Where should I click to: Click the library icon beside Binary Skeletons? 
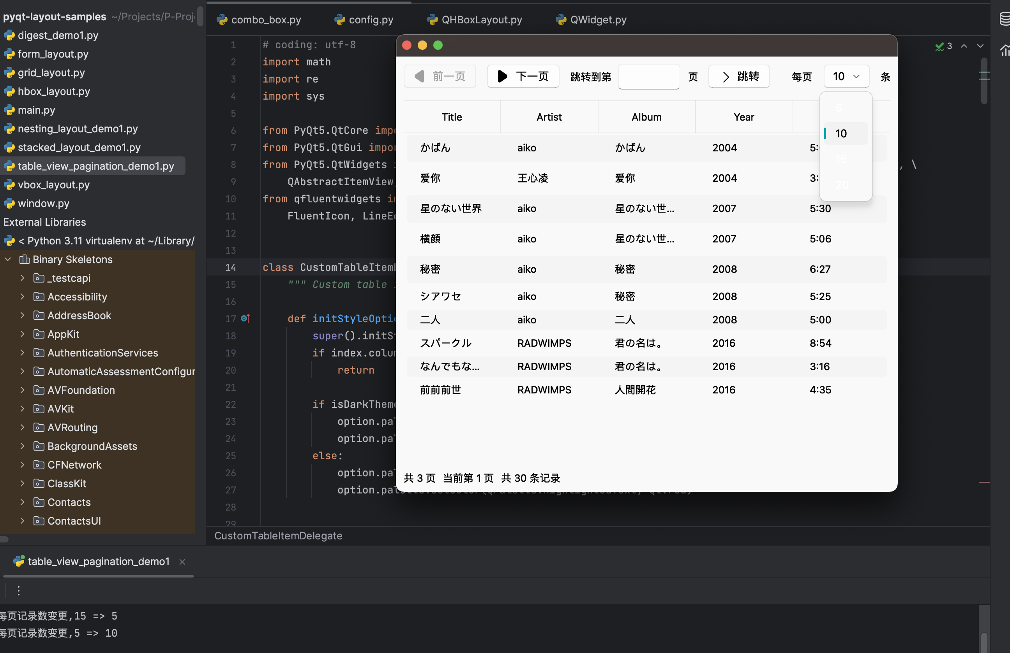(25, 259)
